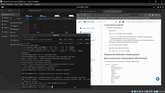Image resolution: width=165 pixels, height=93 pixels.
Task: Go back in the rear Files window
Action: (x=23, y=10)
